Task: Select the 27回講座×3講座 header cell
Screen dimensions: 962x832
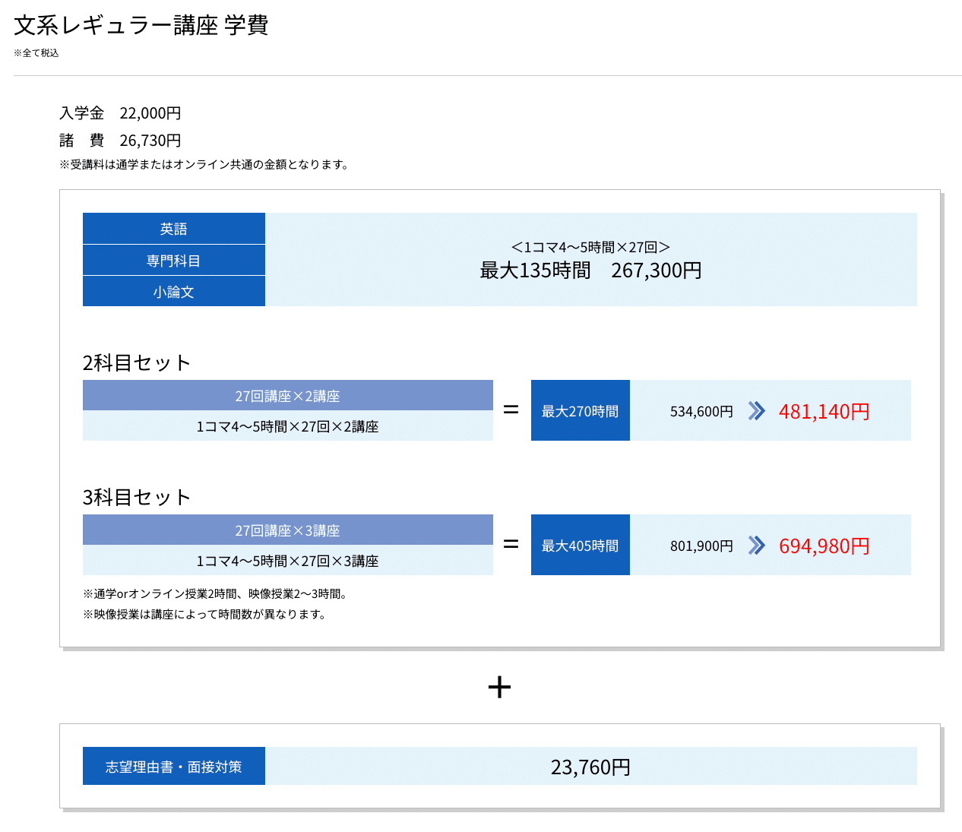Action: click(x=288, y=530)
